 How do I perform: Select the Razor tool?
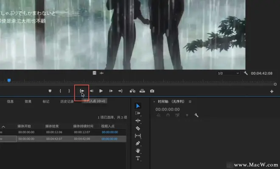[138, 128]
